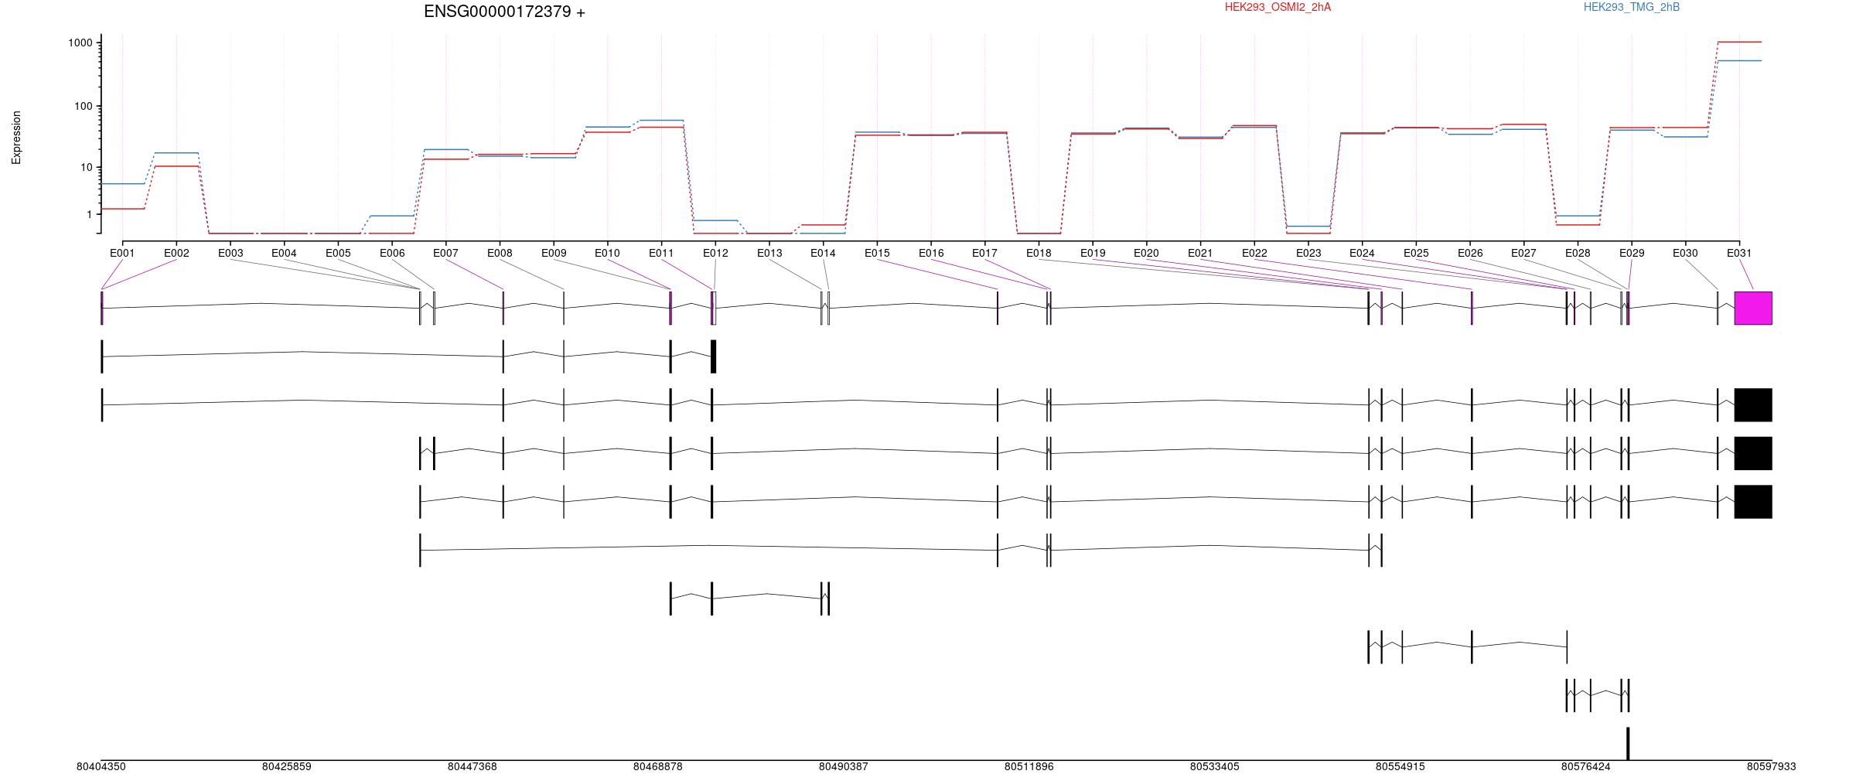This screenshot has width=1856, height=781.
Task: Click exon label E027
Action: pyautogui.click(x=1523, y=253)
